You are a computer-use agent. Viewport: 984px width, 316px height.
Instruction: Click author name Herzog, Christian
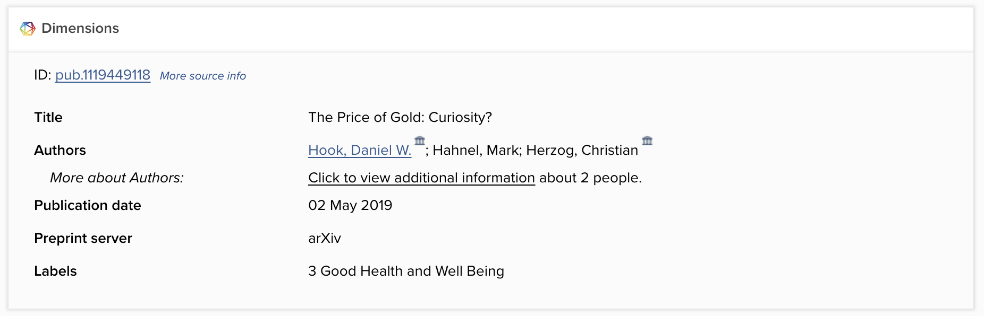(582, 150)
